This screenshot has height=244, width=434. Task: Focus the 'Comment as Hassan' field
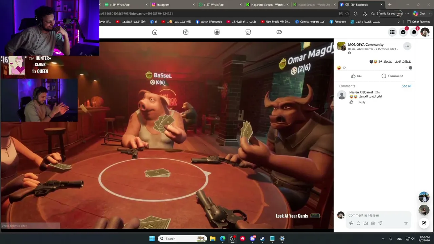[378, 215]
